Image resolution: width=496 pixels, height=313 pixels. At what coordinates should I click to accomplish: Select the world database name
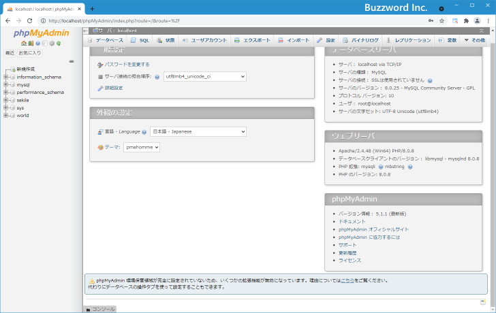[22, 116]
